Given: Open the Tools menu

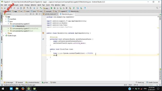Looking at the screenshot, I should click(48, 5).
